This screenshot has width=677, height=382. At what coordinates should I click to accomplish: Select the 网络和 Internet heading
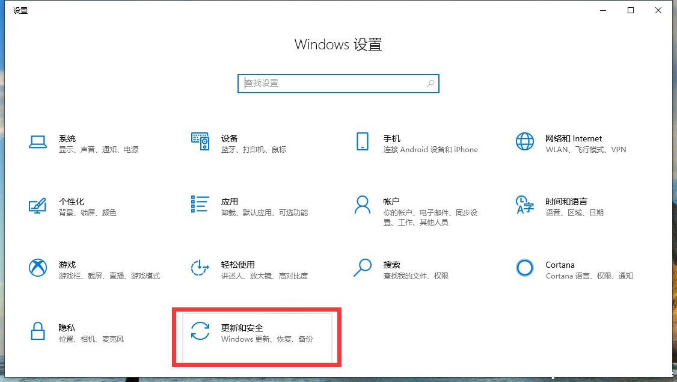[574, 138]
